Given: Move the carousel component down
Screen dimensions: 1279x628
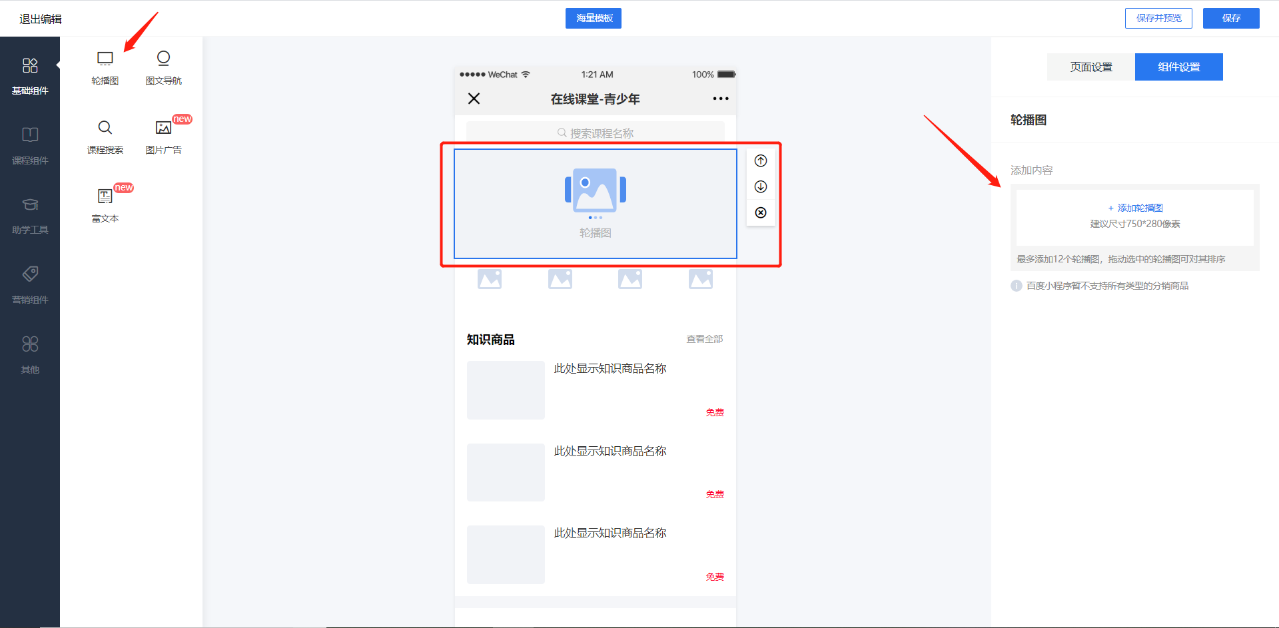Looking at the screenshot, I should point(761,186).
